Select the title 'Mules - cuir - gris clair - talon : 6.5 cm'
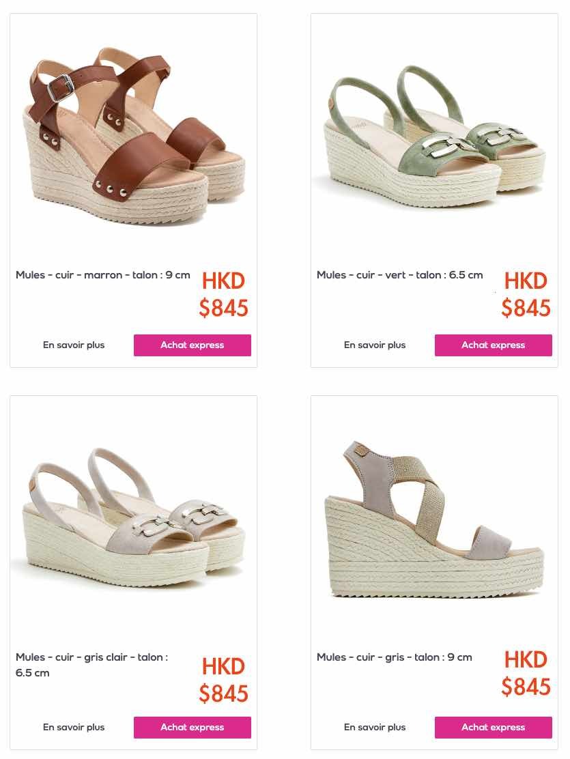The image size is (570, 759). [x=92, y=665]
